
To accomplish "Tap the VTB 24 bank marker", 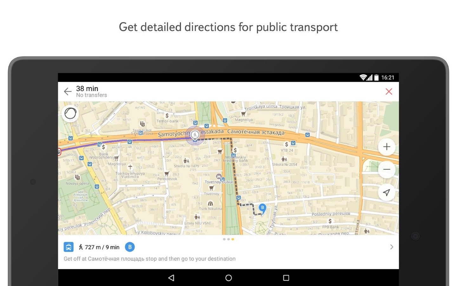I will [286, 145].
